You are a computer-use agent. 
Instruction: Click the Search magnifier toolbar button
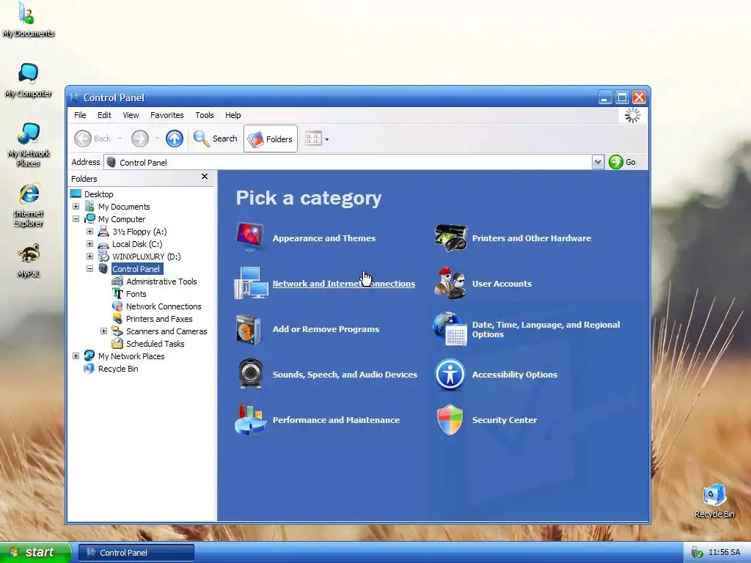215,139
